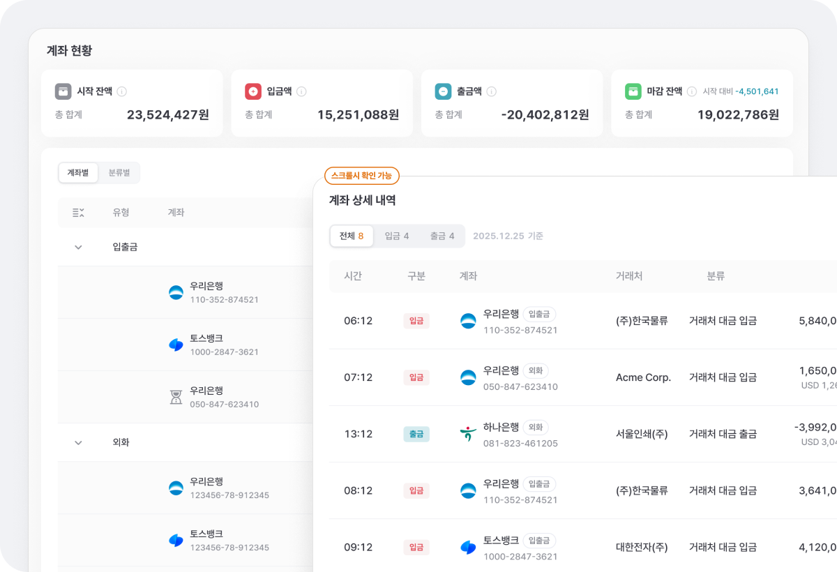
Task: Switch view to 분류별 toggle
Action: (119, 173)
